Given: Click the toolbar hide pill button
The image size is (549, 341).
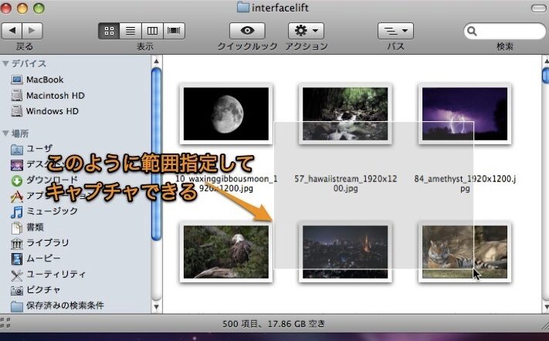Looking at the screenshot, I should tap(538, 8).
